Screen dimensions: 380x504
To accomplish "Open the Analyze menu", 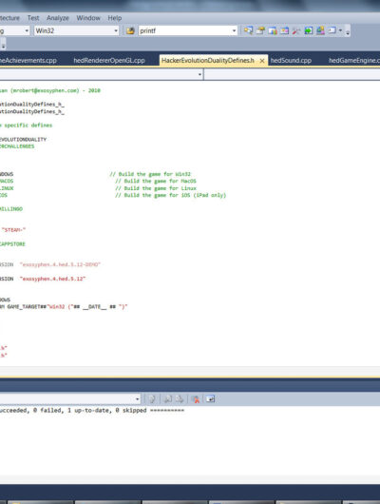I will coord(58,18).
